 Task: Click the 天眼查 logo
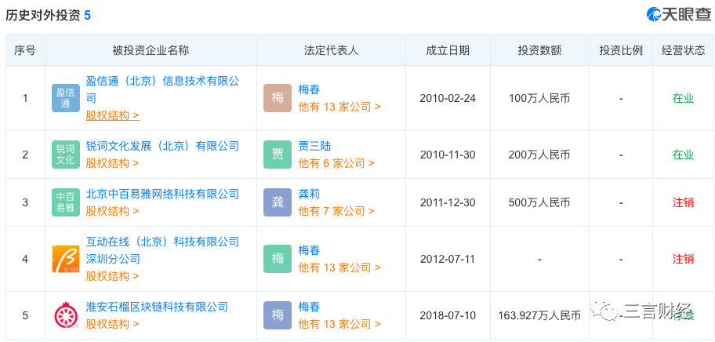678,14
